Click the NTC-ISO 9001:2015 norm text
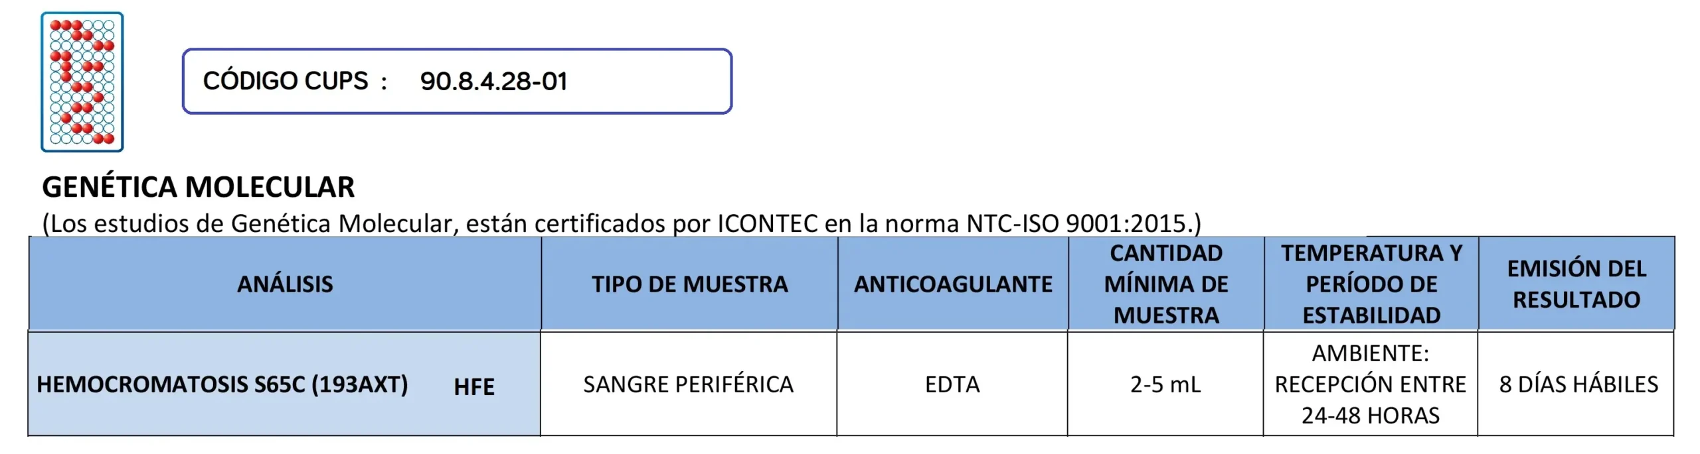Viewport: 1700px width, 454px height. point(1076,223)
